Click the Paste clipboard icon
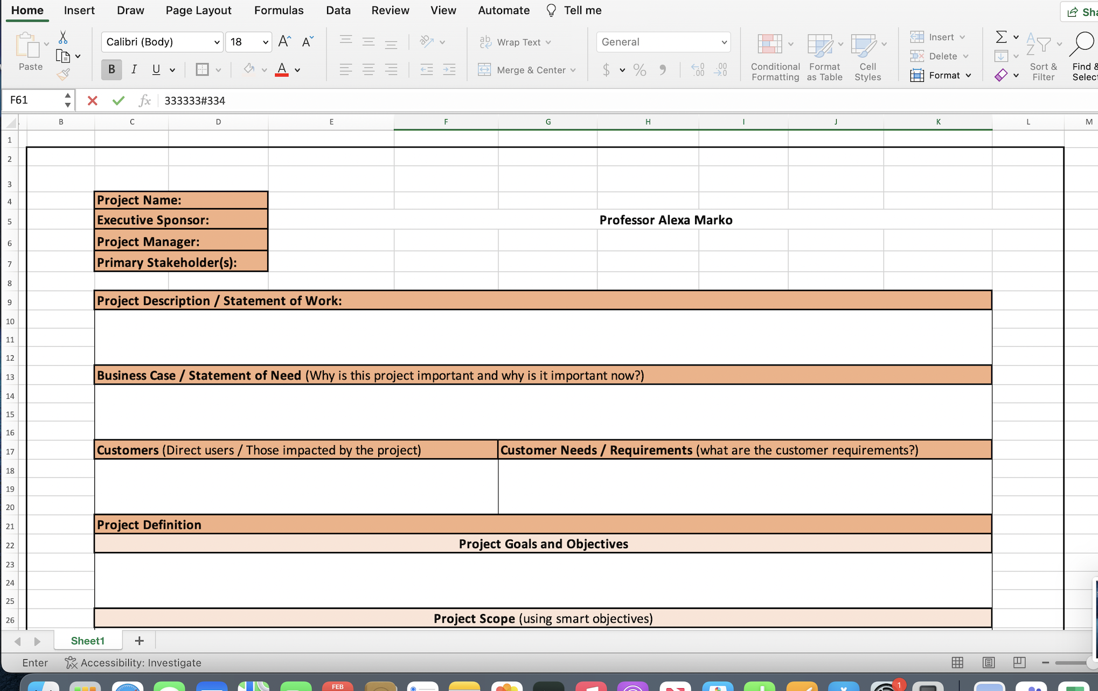The image size is (1098, 691). [x=27, y=45]
